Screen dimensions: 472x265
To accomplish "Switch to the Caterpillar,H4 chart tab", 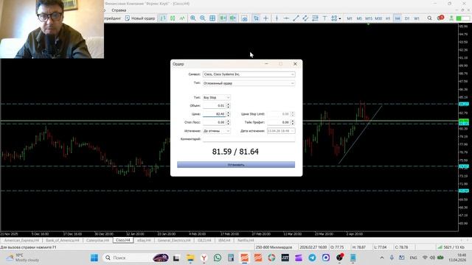I will 97,241.
